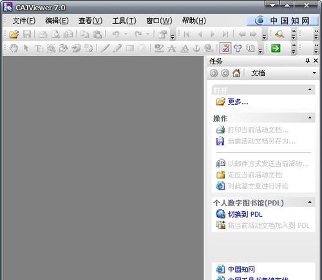Click the 中国知网 link in task pane
322x280 pixels.
coord(241,269)
